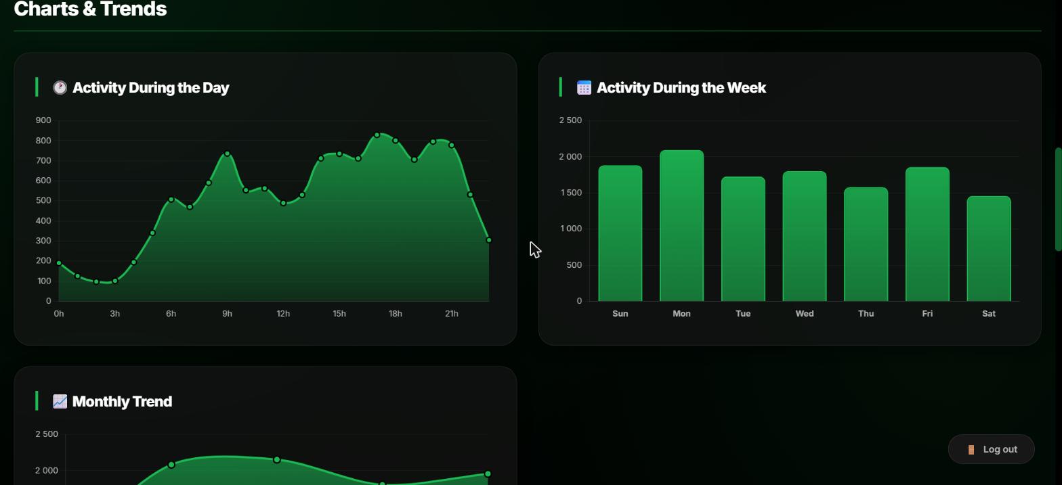
Task: Click the Sat axis label
Action: click(989, 314)
